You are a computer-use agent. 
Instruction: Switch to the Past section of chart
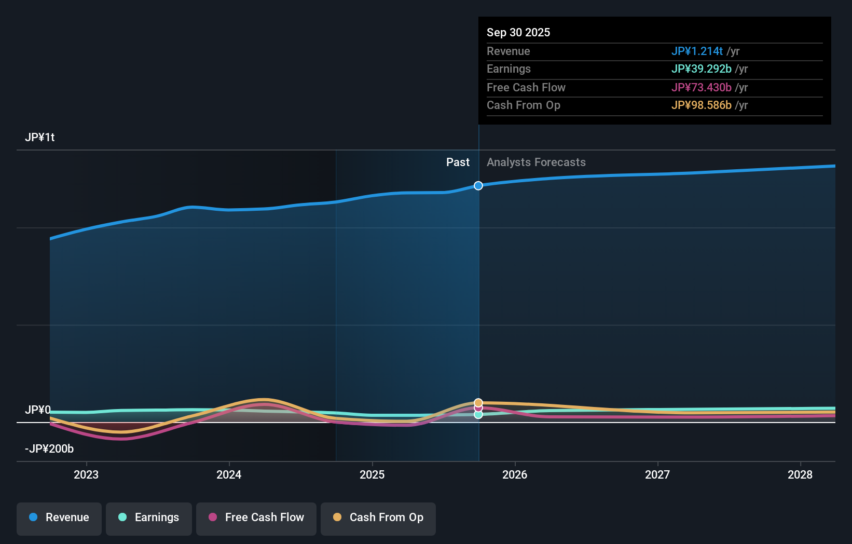tap(458, 162)
